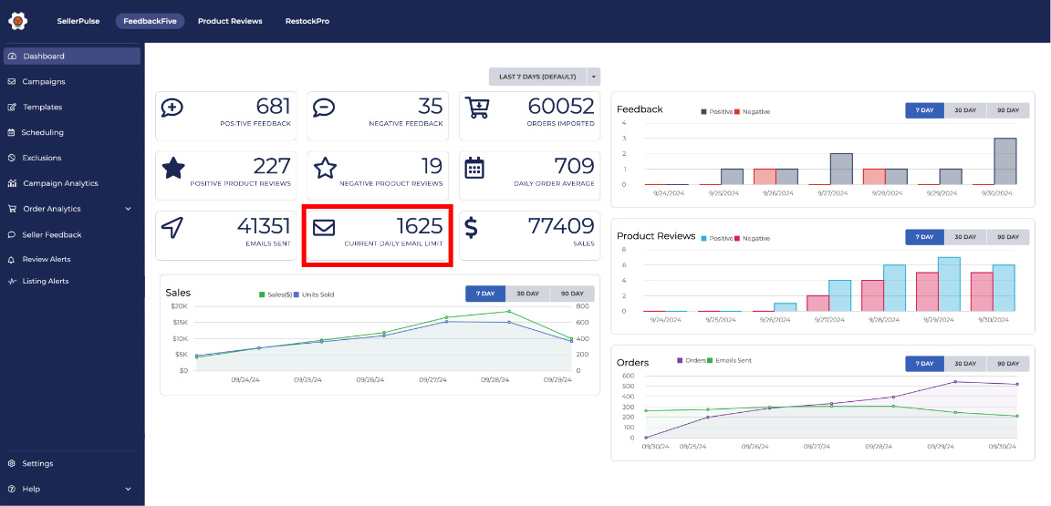This screenshot has height=506, width=1051.
Task: Click the Templates edit icon in sidebar
Action: [12, 107]
